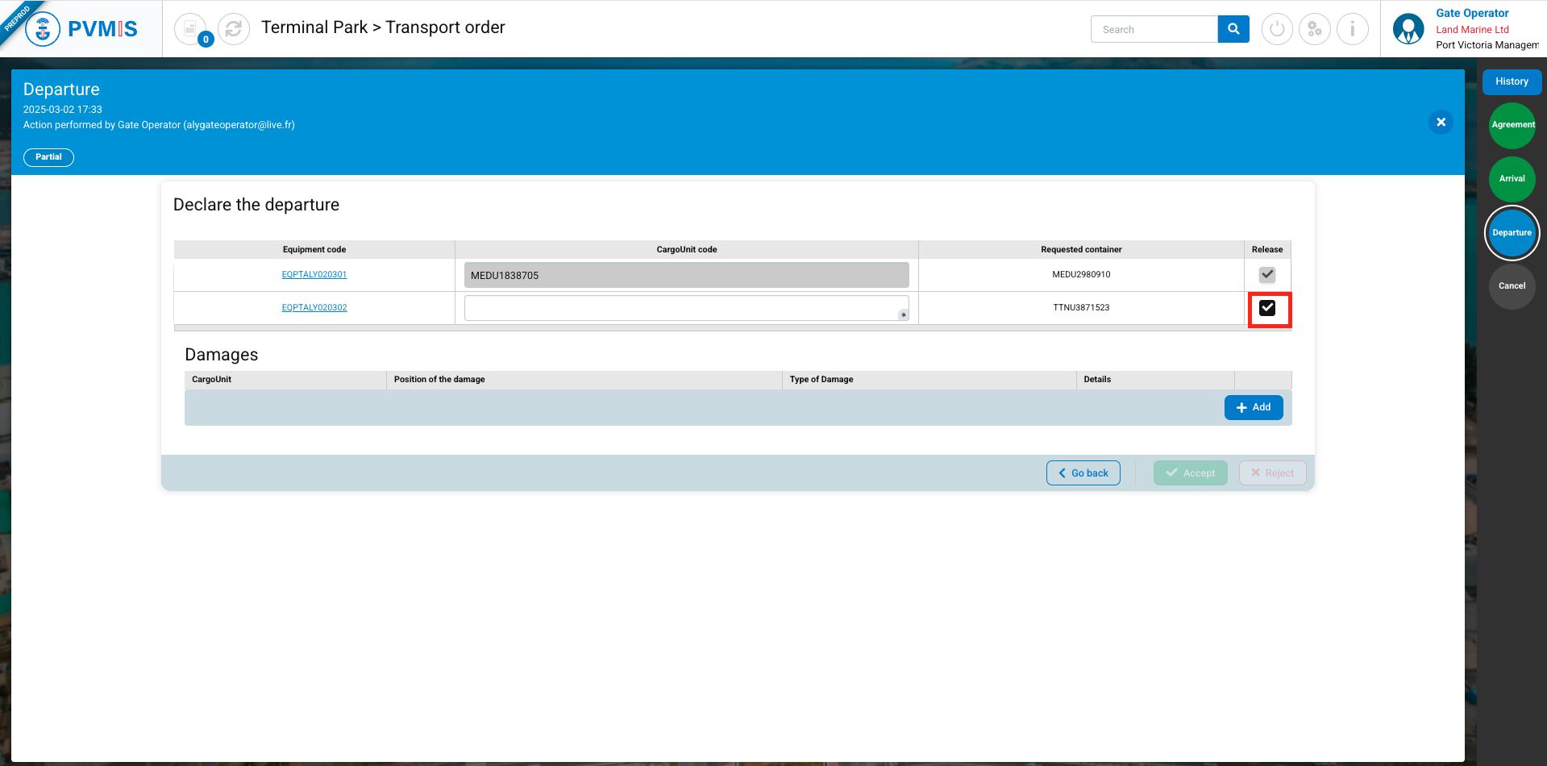
Task: Open the History tab
Action: point(1512,81)
